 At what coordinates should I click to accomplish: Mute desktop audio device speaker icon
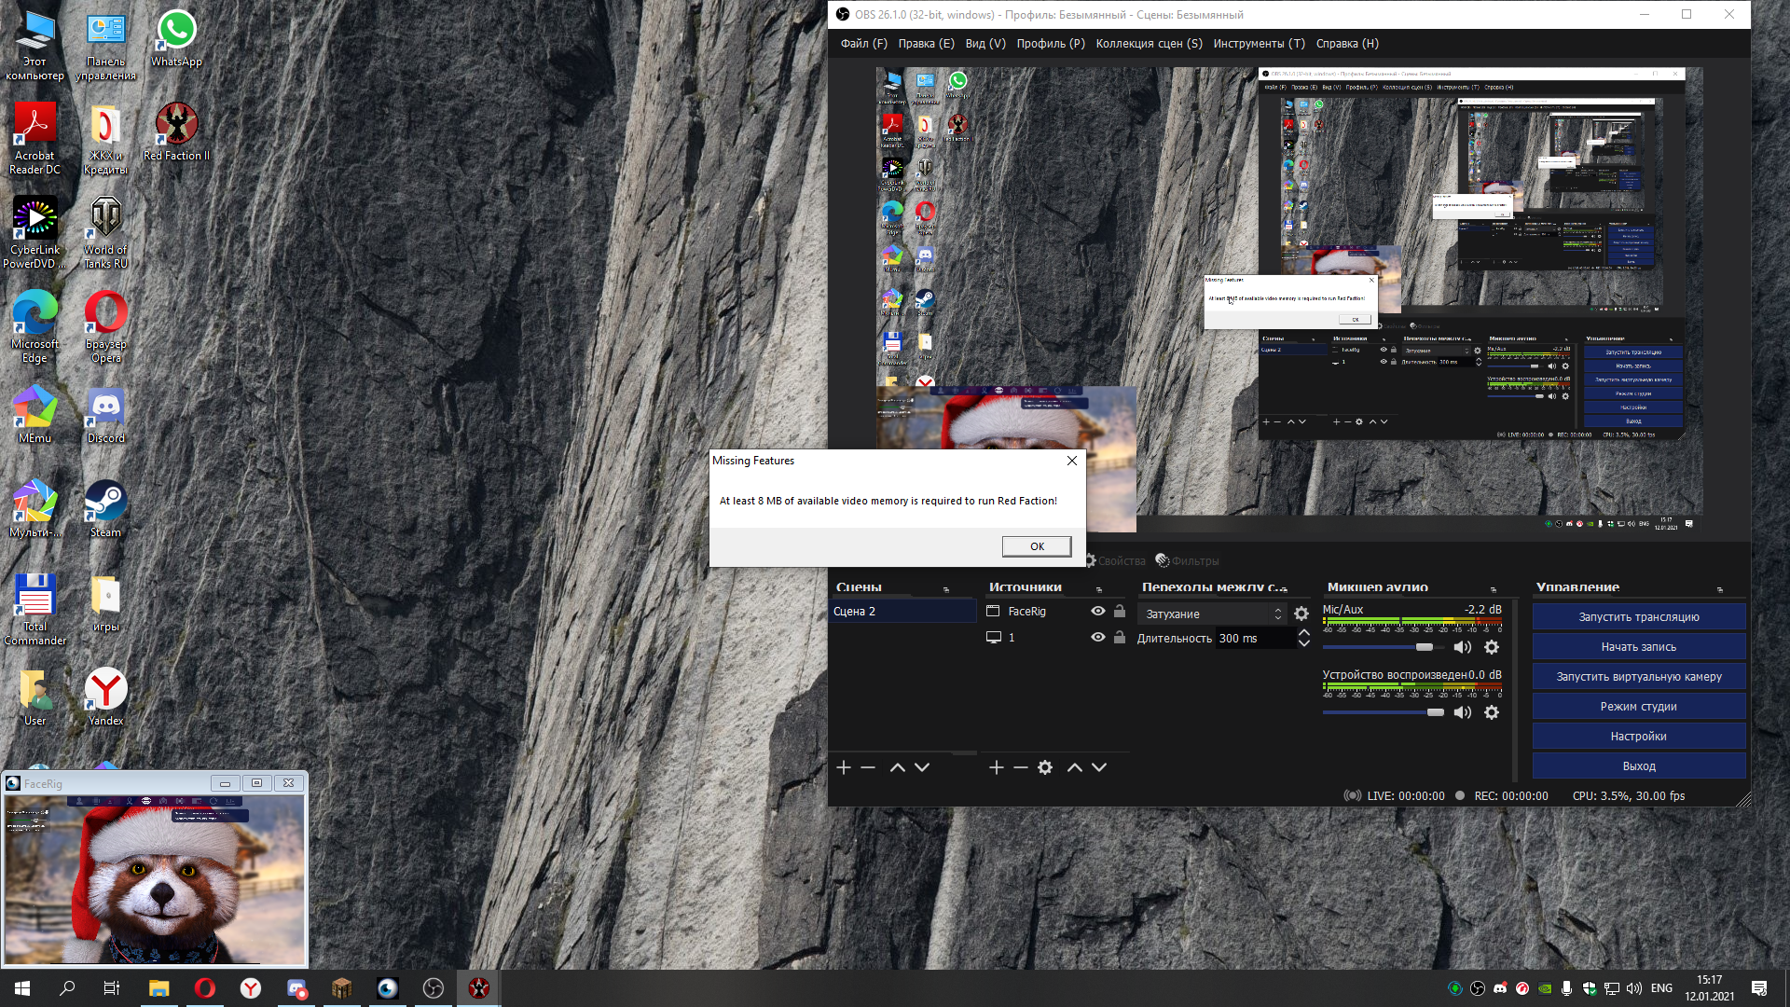click(x=1462, y=712)
